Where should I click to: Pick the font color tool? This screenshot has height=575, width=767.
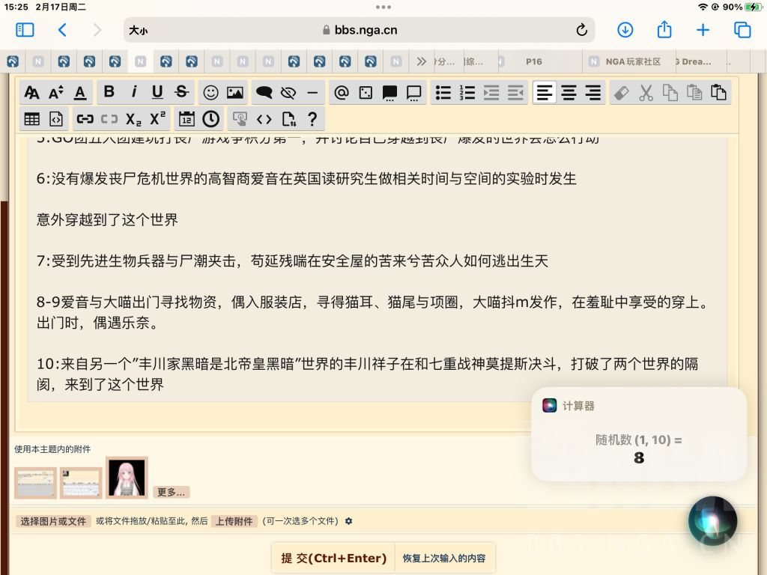(80, 92)
